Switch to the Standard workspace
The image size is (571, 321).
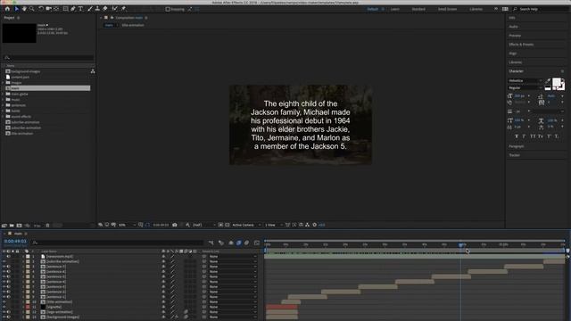click(418, 9)
